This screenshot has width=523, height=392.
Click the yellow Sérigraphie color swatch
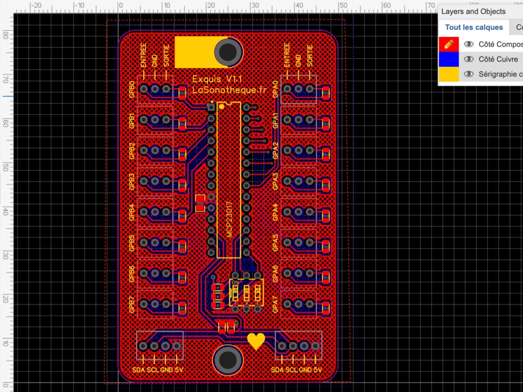(449, 74)
